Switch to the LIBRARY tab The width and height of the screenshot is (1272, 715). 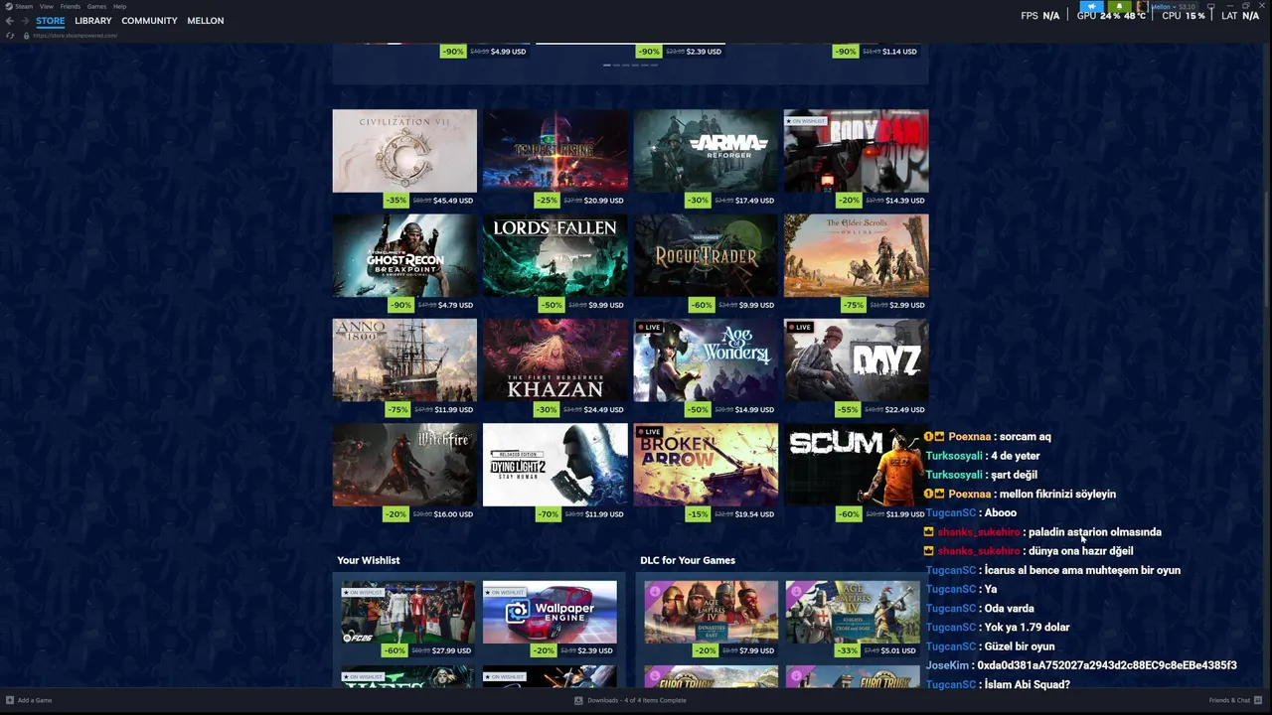tap(93, 21)
